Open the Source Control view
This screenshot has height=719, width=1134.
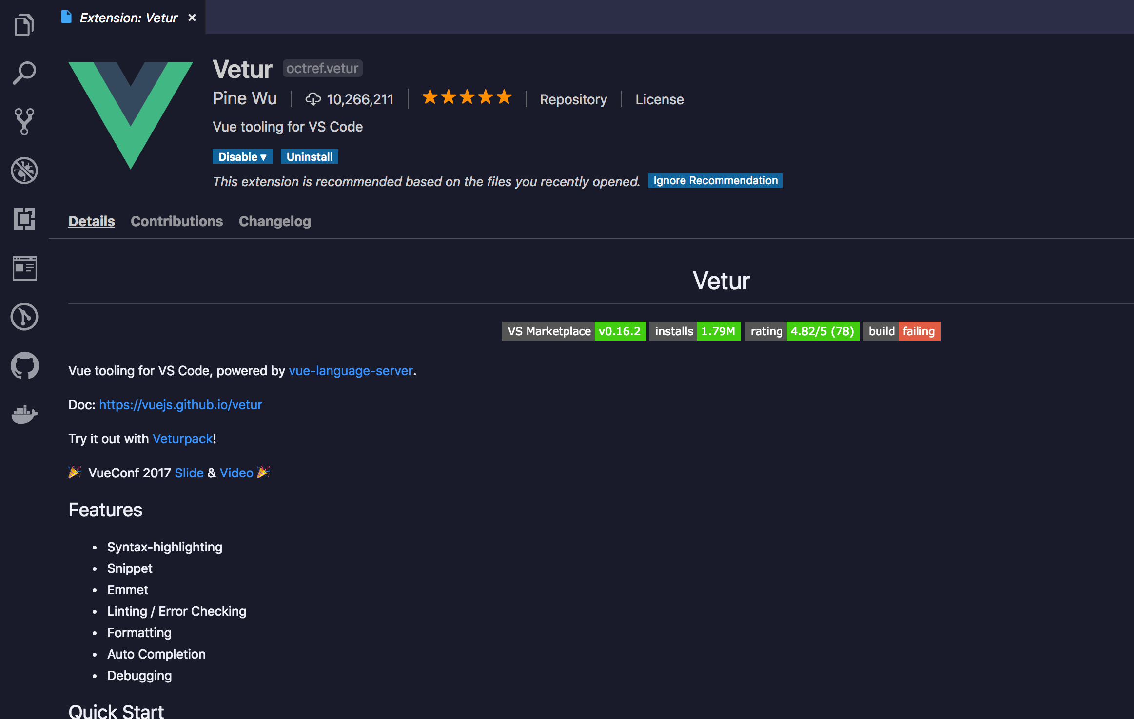click(x=24, y=121)
